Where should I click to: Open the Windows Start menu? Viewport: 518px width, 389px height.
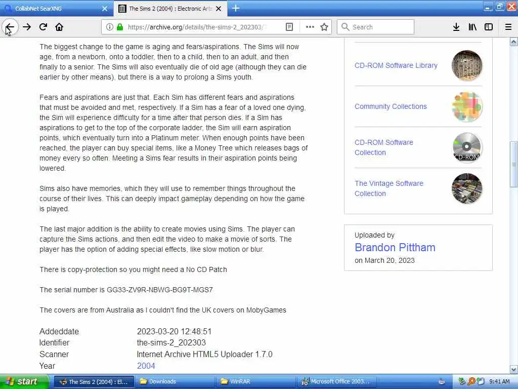click(x=24, y=382)
